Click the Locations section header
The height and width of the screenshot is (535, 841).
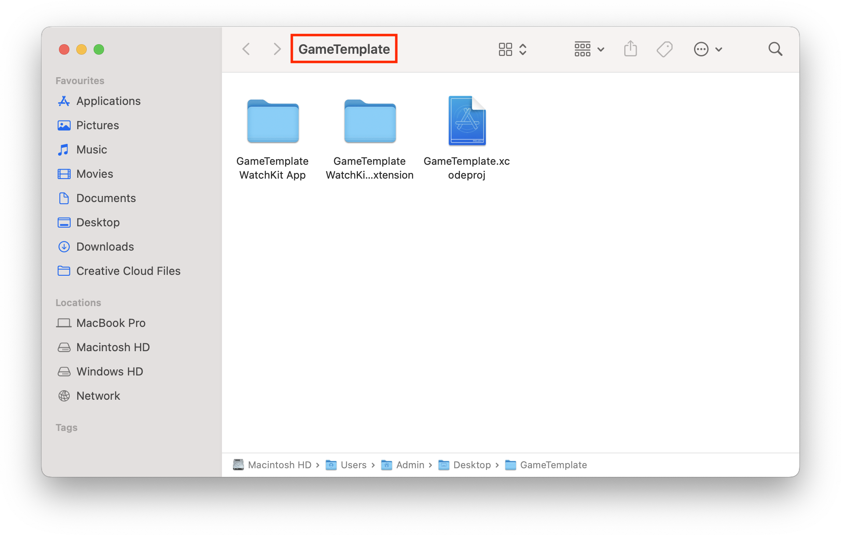click(x=78, y=303)
